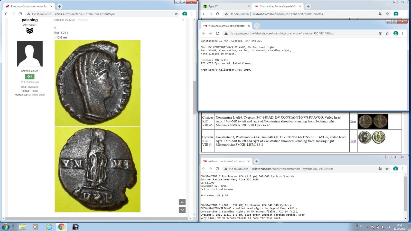Click the 'Seller inclinatioroma' text line
411x231 pixels.
click(217, 189)
